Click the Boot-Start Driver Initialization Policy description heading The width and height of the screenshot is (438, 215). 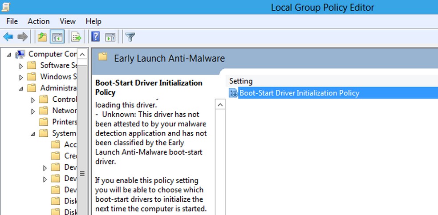(149, 87)
